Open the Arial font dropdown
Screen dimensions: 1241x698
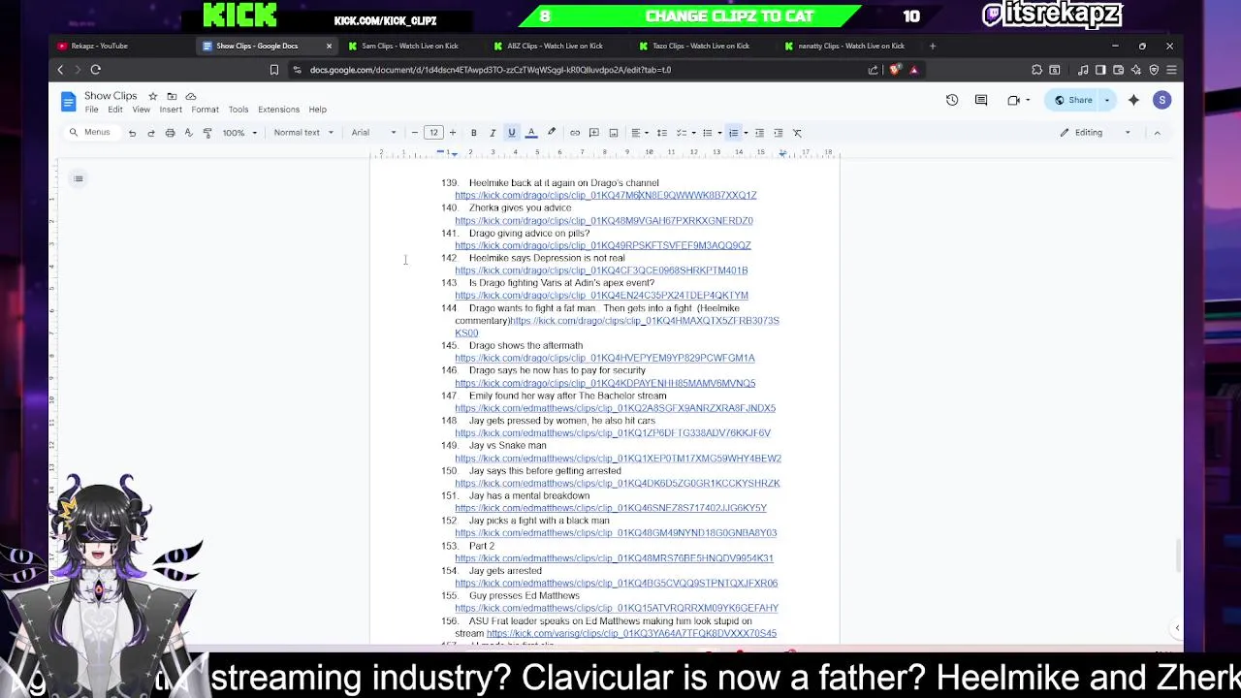click(373, 133)
